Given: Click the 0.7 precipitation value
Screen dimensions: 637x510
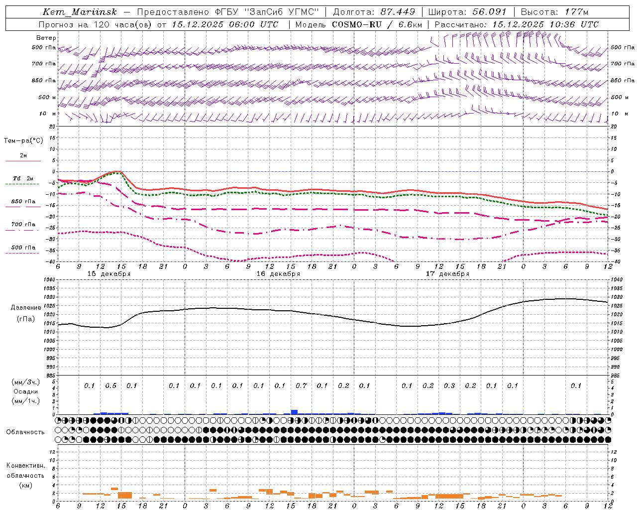Looking at the screenshot, I should pyautogui.click(x=301, y=386).
